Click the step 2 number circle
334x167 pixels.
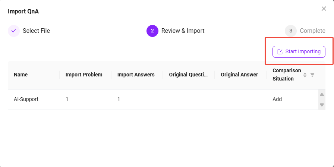(x=152, y=31)
